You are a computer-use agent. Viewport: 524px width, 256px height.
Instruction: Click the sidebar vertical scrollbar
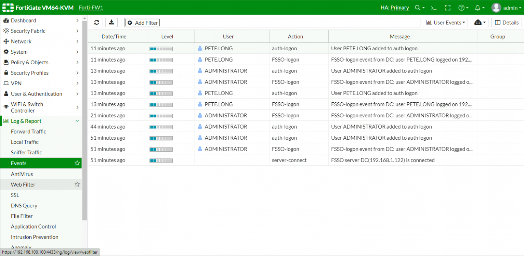85,119
